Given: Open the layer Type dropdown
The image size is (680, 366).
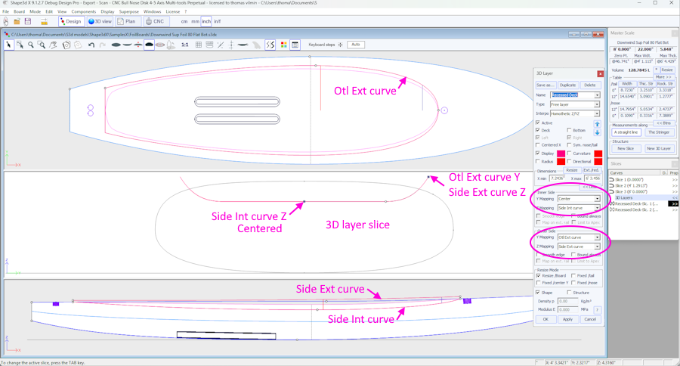Looking at the screenshot, I should [x=597, y=104].
